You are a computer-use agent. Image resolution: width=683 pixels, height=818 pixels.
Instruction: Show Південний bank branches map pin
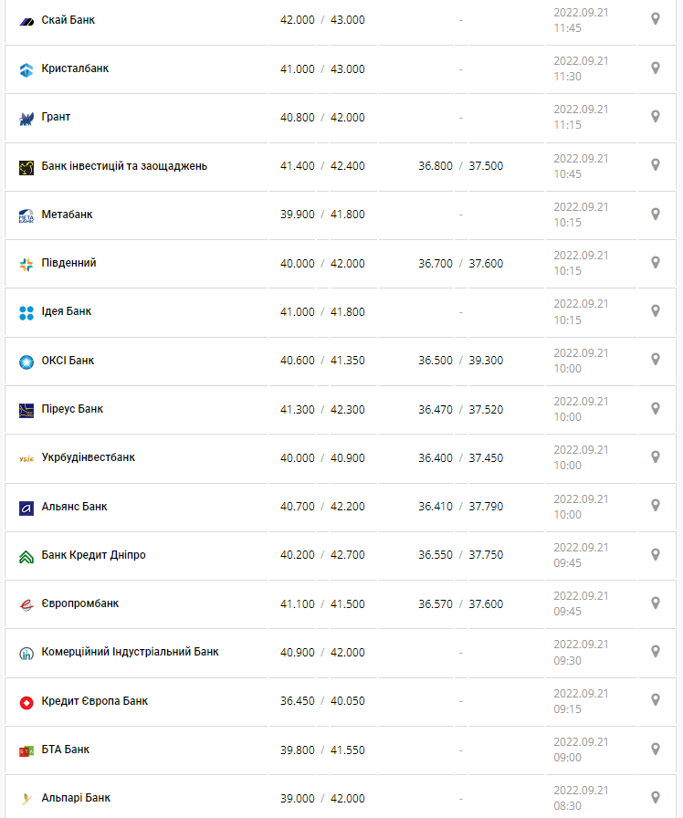tap(655, 262)
